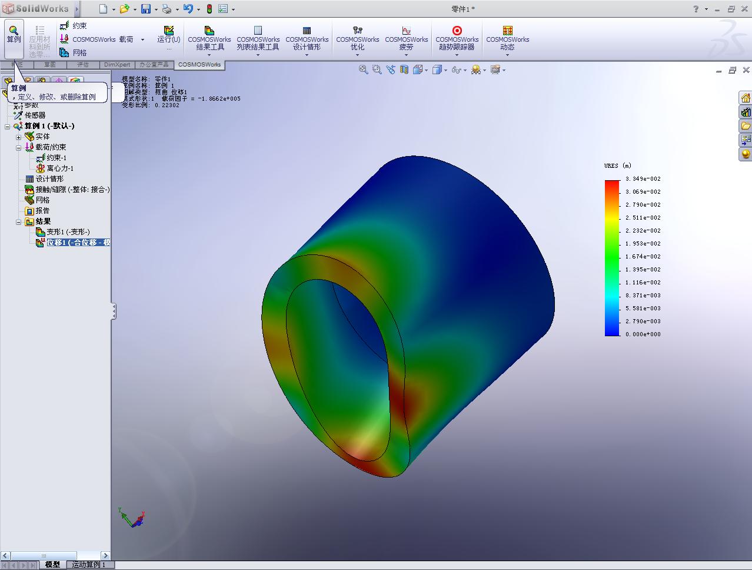Collapse the 结果 tree node
The height and width of the screenshot is (570, 752).
(18, 222)
